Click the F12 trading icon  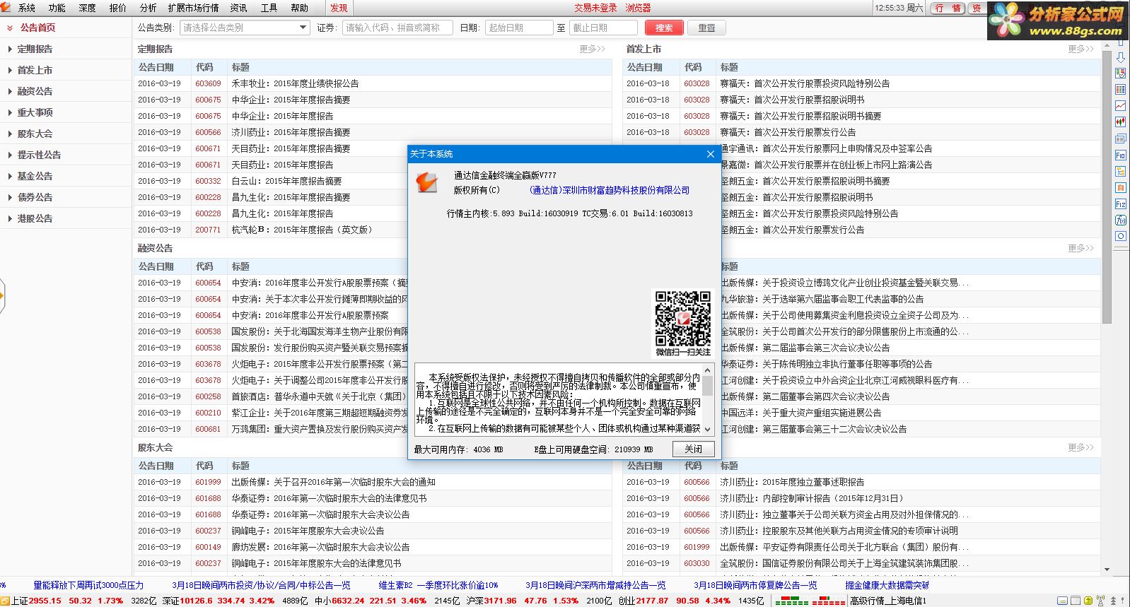click(1121, 204)
